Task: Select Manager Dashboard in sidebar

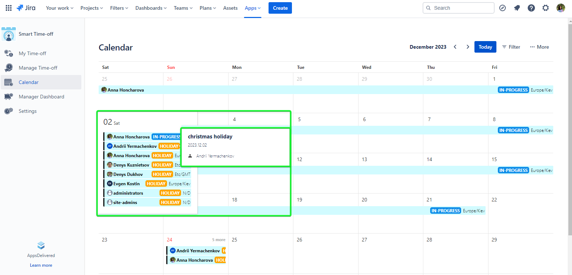Action: (x=41, y=97)
